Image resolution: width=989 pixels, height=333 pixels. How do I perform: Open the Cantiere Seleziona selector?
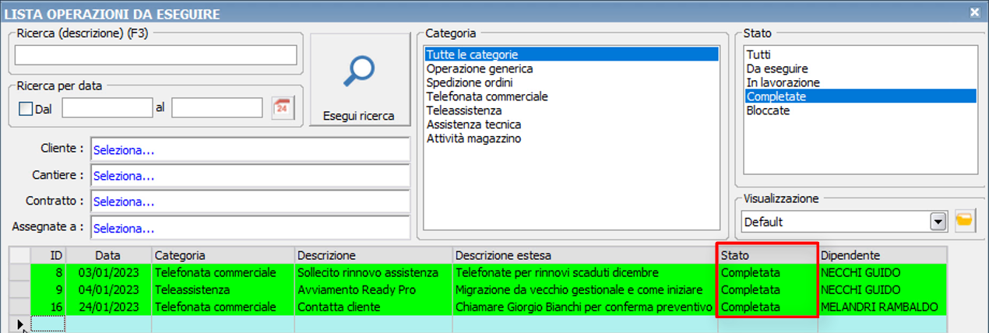(x=249, y=176)
